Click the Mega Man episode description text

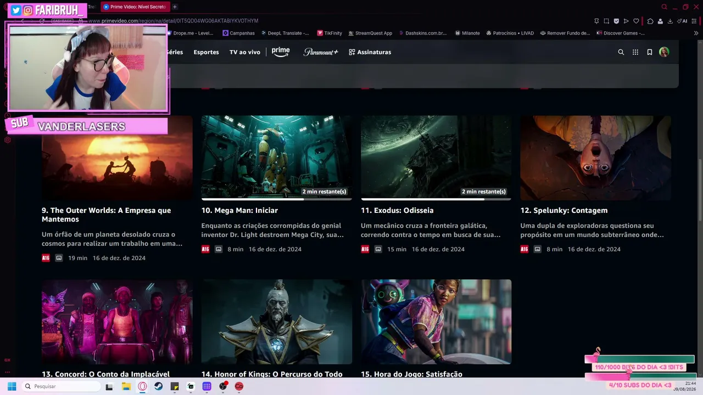(x=273, y=230)
